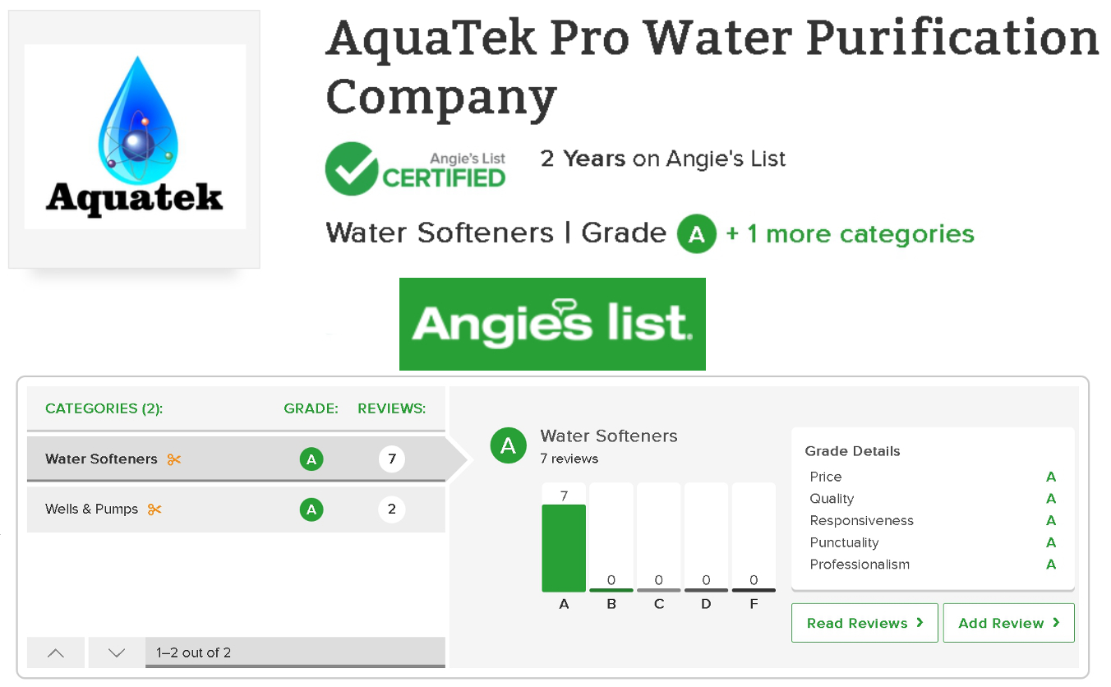1111x687 pixels.
Task: Click the A grade badge in Water Softeners row
Action: click(311, 459)
